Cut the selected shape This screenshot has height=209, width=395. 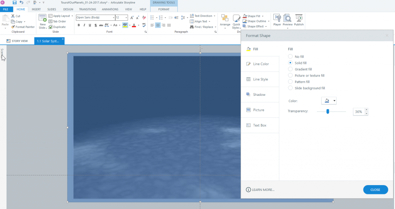(x=15, y=16)
